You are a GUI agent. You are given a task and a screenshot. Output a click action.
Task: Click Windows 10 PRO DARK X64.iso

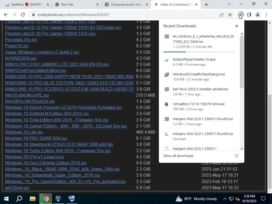pos(36,138)
